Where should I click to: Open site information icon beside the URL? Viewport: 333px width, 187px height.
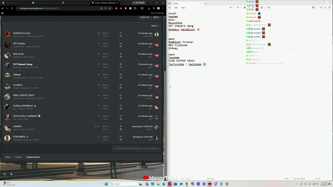[x=17, y=8]
